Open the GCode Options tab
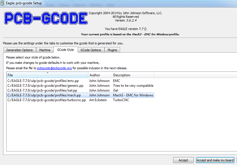 91,50
